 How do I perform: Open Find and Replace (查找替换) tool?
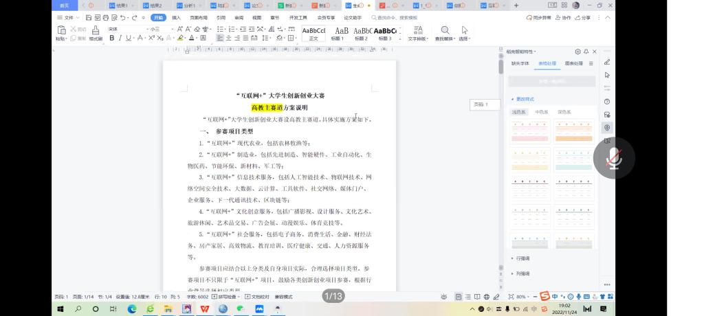tap(445, 32)
